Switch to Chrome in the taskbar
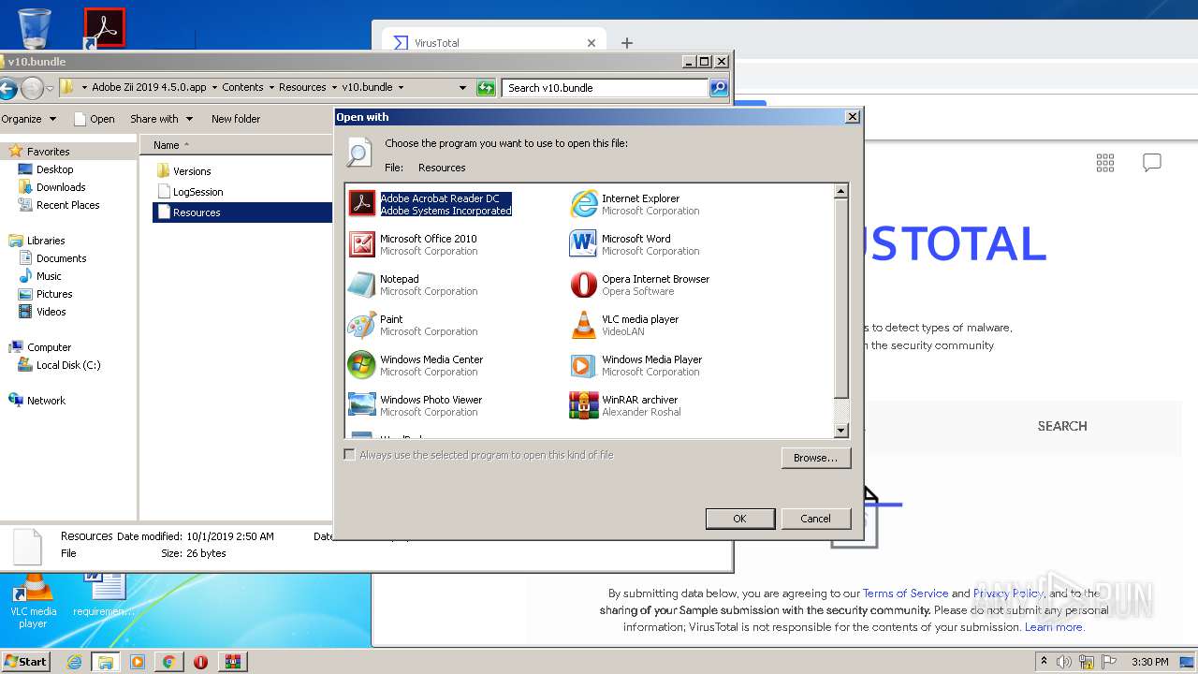The width and height of the screenshot is (1198, 674). pos(169,662)
